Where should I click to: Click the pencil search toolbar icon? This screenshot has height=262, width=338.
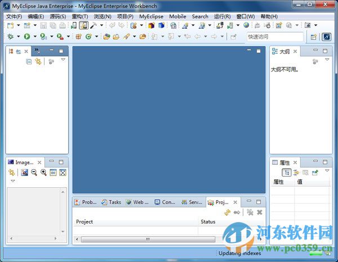point(127,37)
